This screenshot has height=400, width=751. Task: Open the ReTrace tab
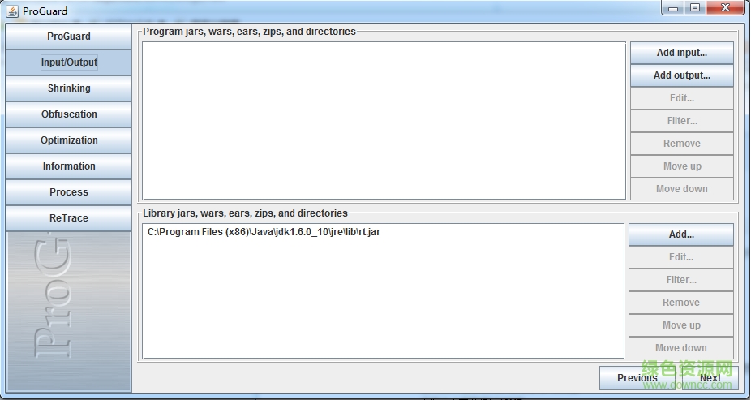(68, 217)
